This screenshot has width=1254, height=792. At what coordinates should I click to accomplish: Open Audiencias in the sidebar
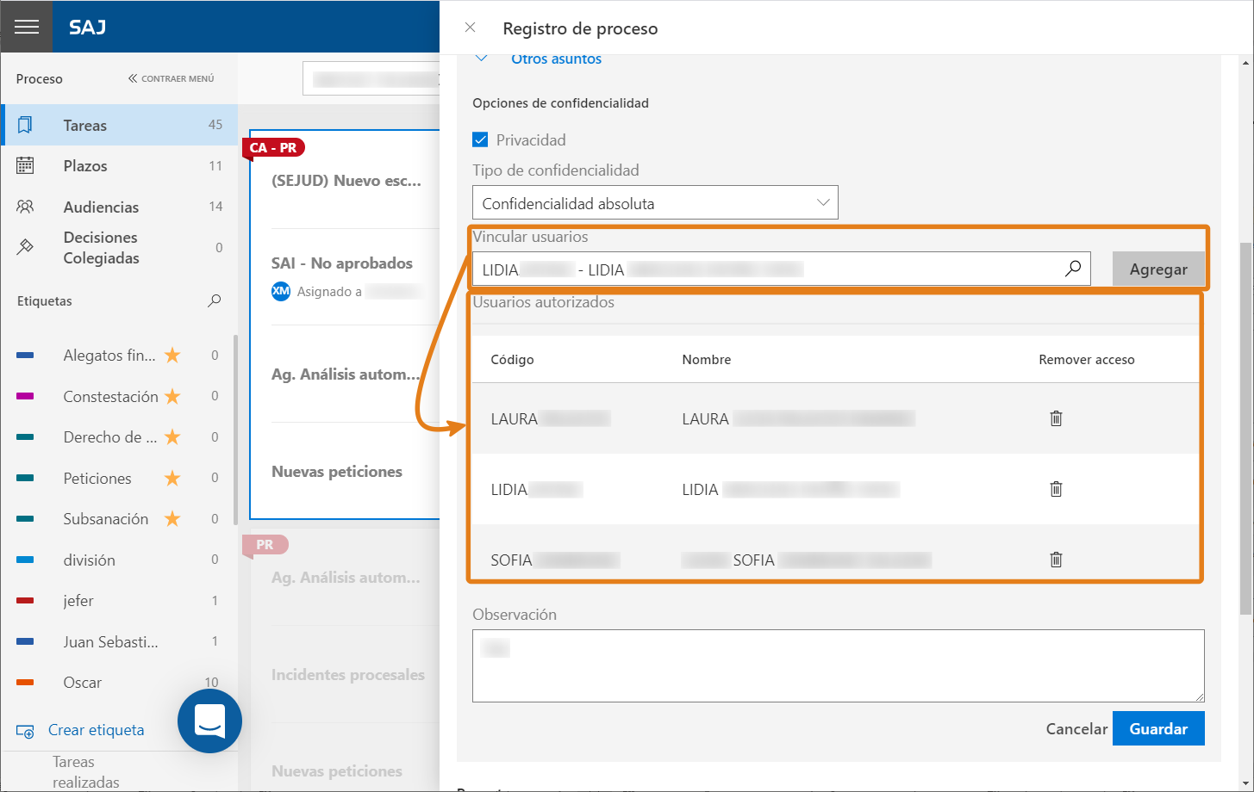[118, 207]
